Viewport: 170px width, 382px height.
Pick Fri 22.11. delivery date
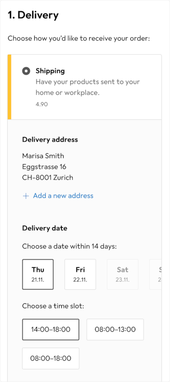coord(80,274)
